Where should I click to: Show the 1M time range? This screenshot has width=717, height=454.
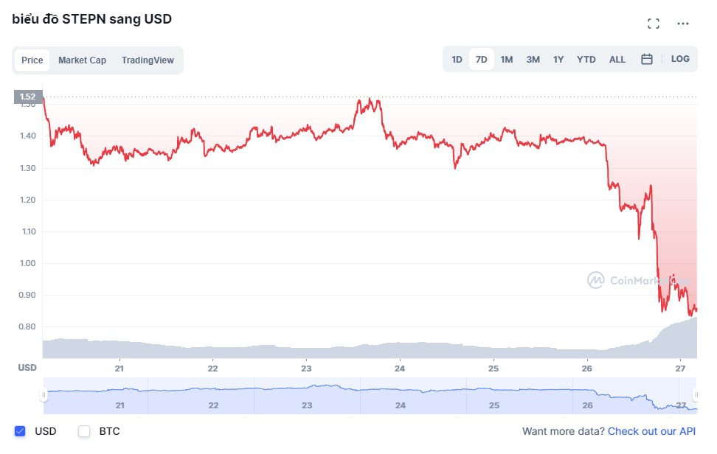pyautogui.click(x=507, y=60)
